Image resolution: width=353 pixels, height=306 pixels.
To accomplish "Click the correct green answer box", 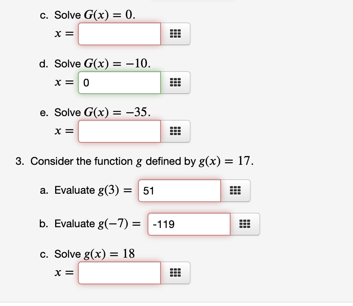I will [119, 83].
